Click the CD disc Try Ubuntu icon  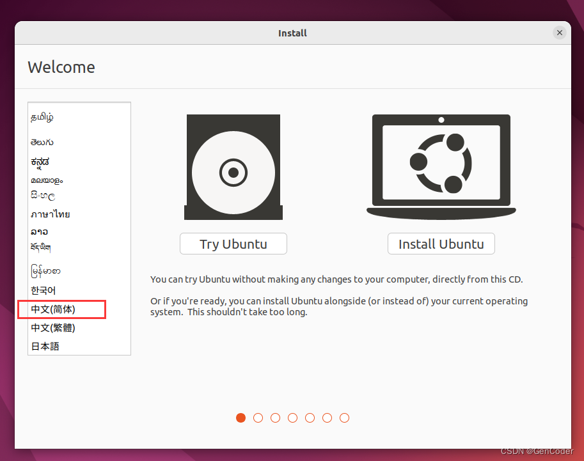[233, 167]
